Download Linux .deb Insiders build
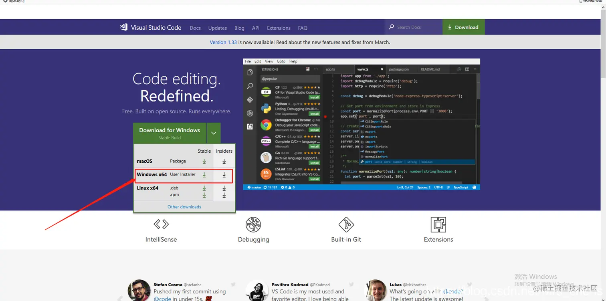The image size is (606, 301). coord(224,188)
